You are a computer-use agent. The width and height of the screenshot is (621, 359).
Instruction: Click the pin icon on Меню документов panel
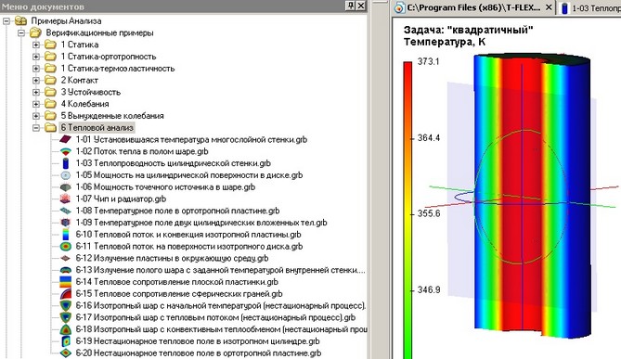(351, 6)
